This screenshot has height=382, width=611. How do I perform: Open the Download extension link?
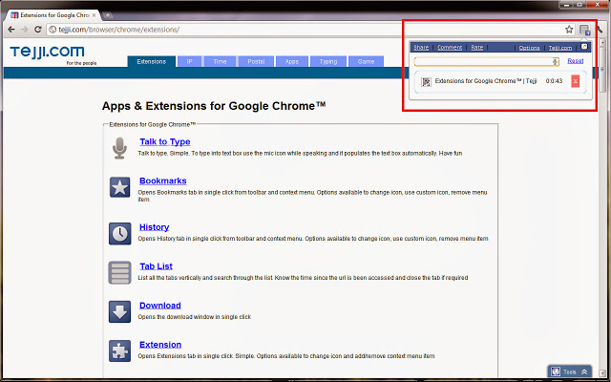click(x=159, y=306)
